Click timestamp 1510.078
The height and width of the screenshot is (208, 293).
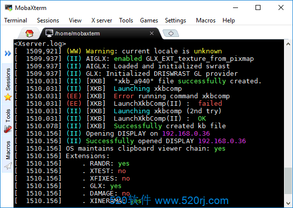tap(42, 126)
